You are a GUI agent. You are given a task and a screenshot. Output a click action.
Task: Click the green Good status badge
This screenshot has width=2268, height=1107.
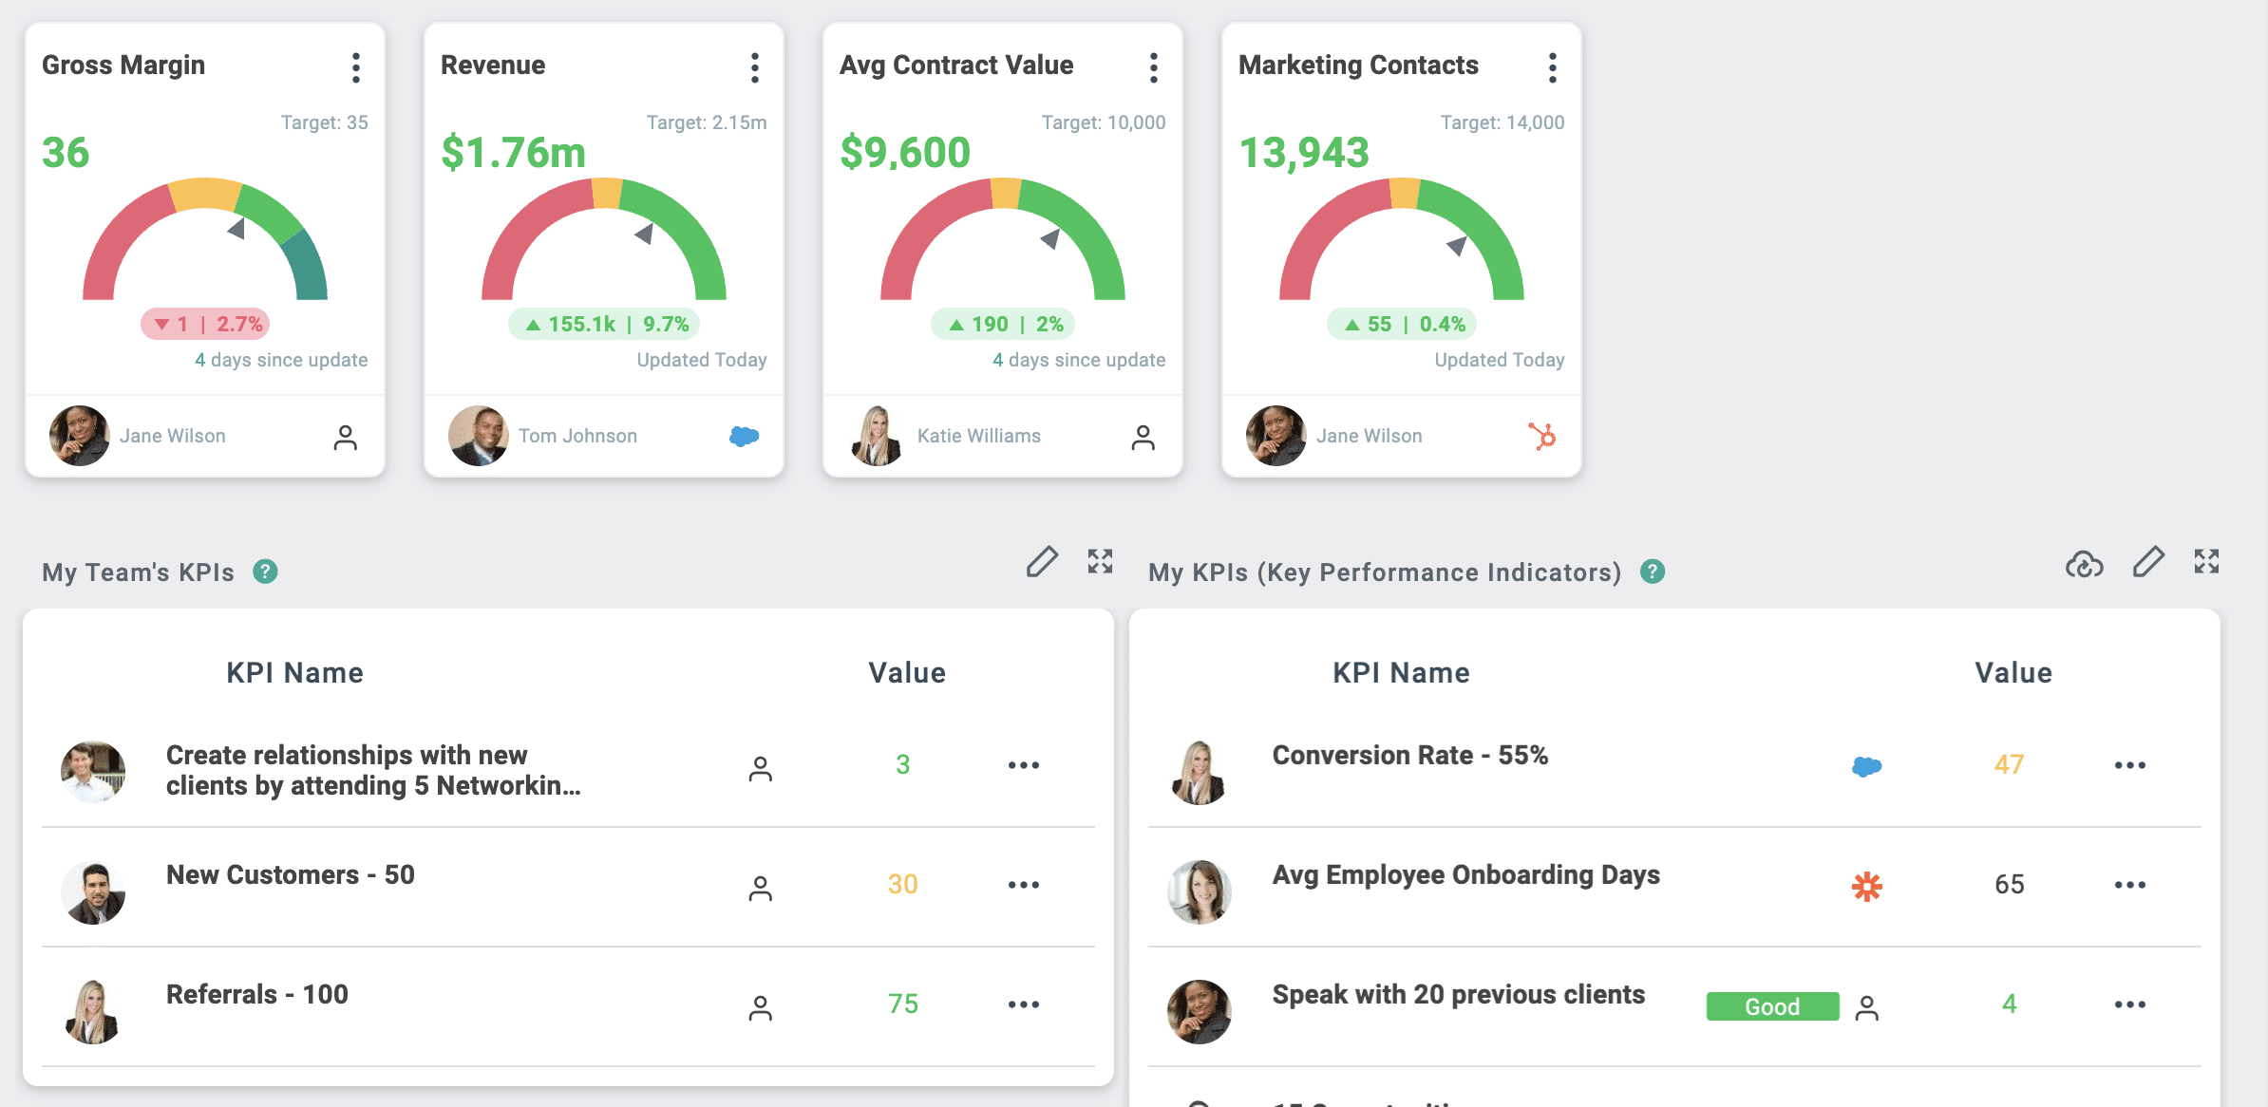pos(1772,1006)
